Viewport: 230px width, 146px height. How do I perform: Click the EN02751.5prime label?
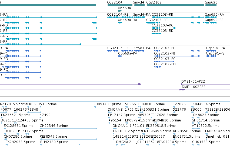[186, 137]
